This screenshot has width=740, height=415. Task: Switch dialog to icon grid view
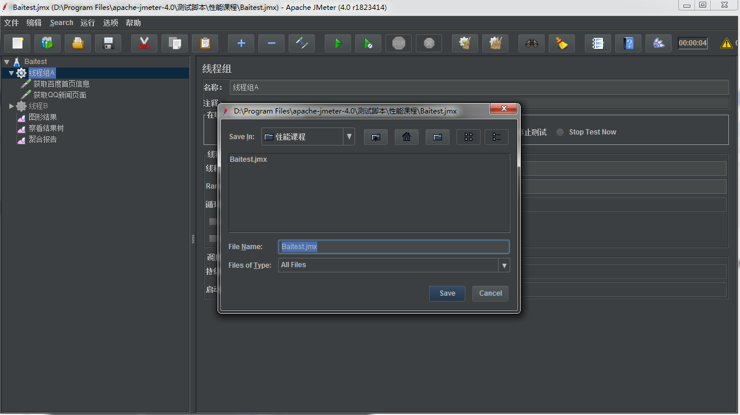tap(468, 137)
